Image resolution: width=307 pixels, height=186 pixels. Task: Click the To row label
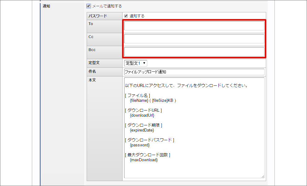(x=91, y=24)
